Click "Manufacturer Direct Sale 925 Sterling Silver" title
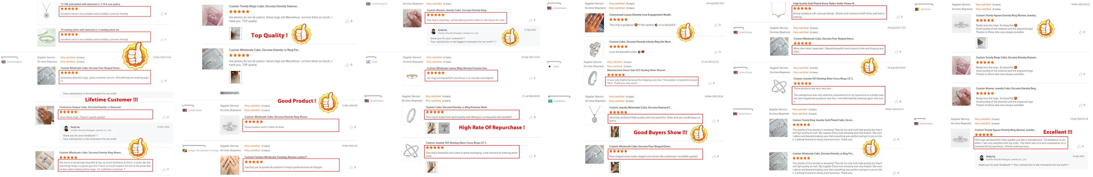Screen dimensions: 1093x177 point(636,71)
